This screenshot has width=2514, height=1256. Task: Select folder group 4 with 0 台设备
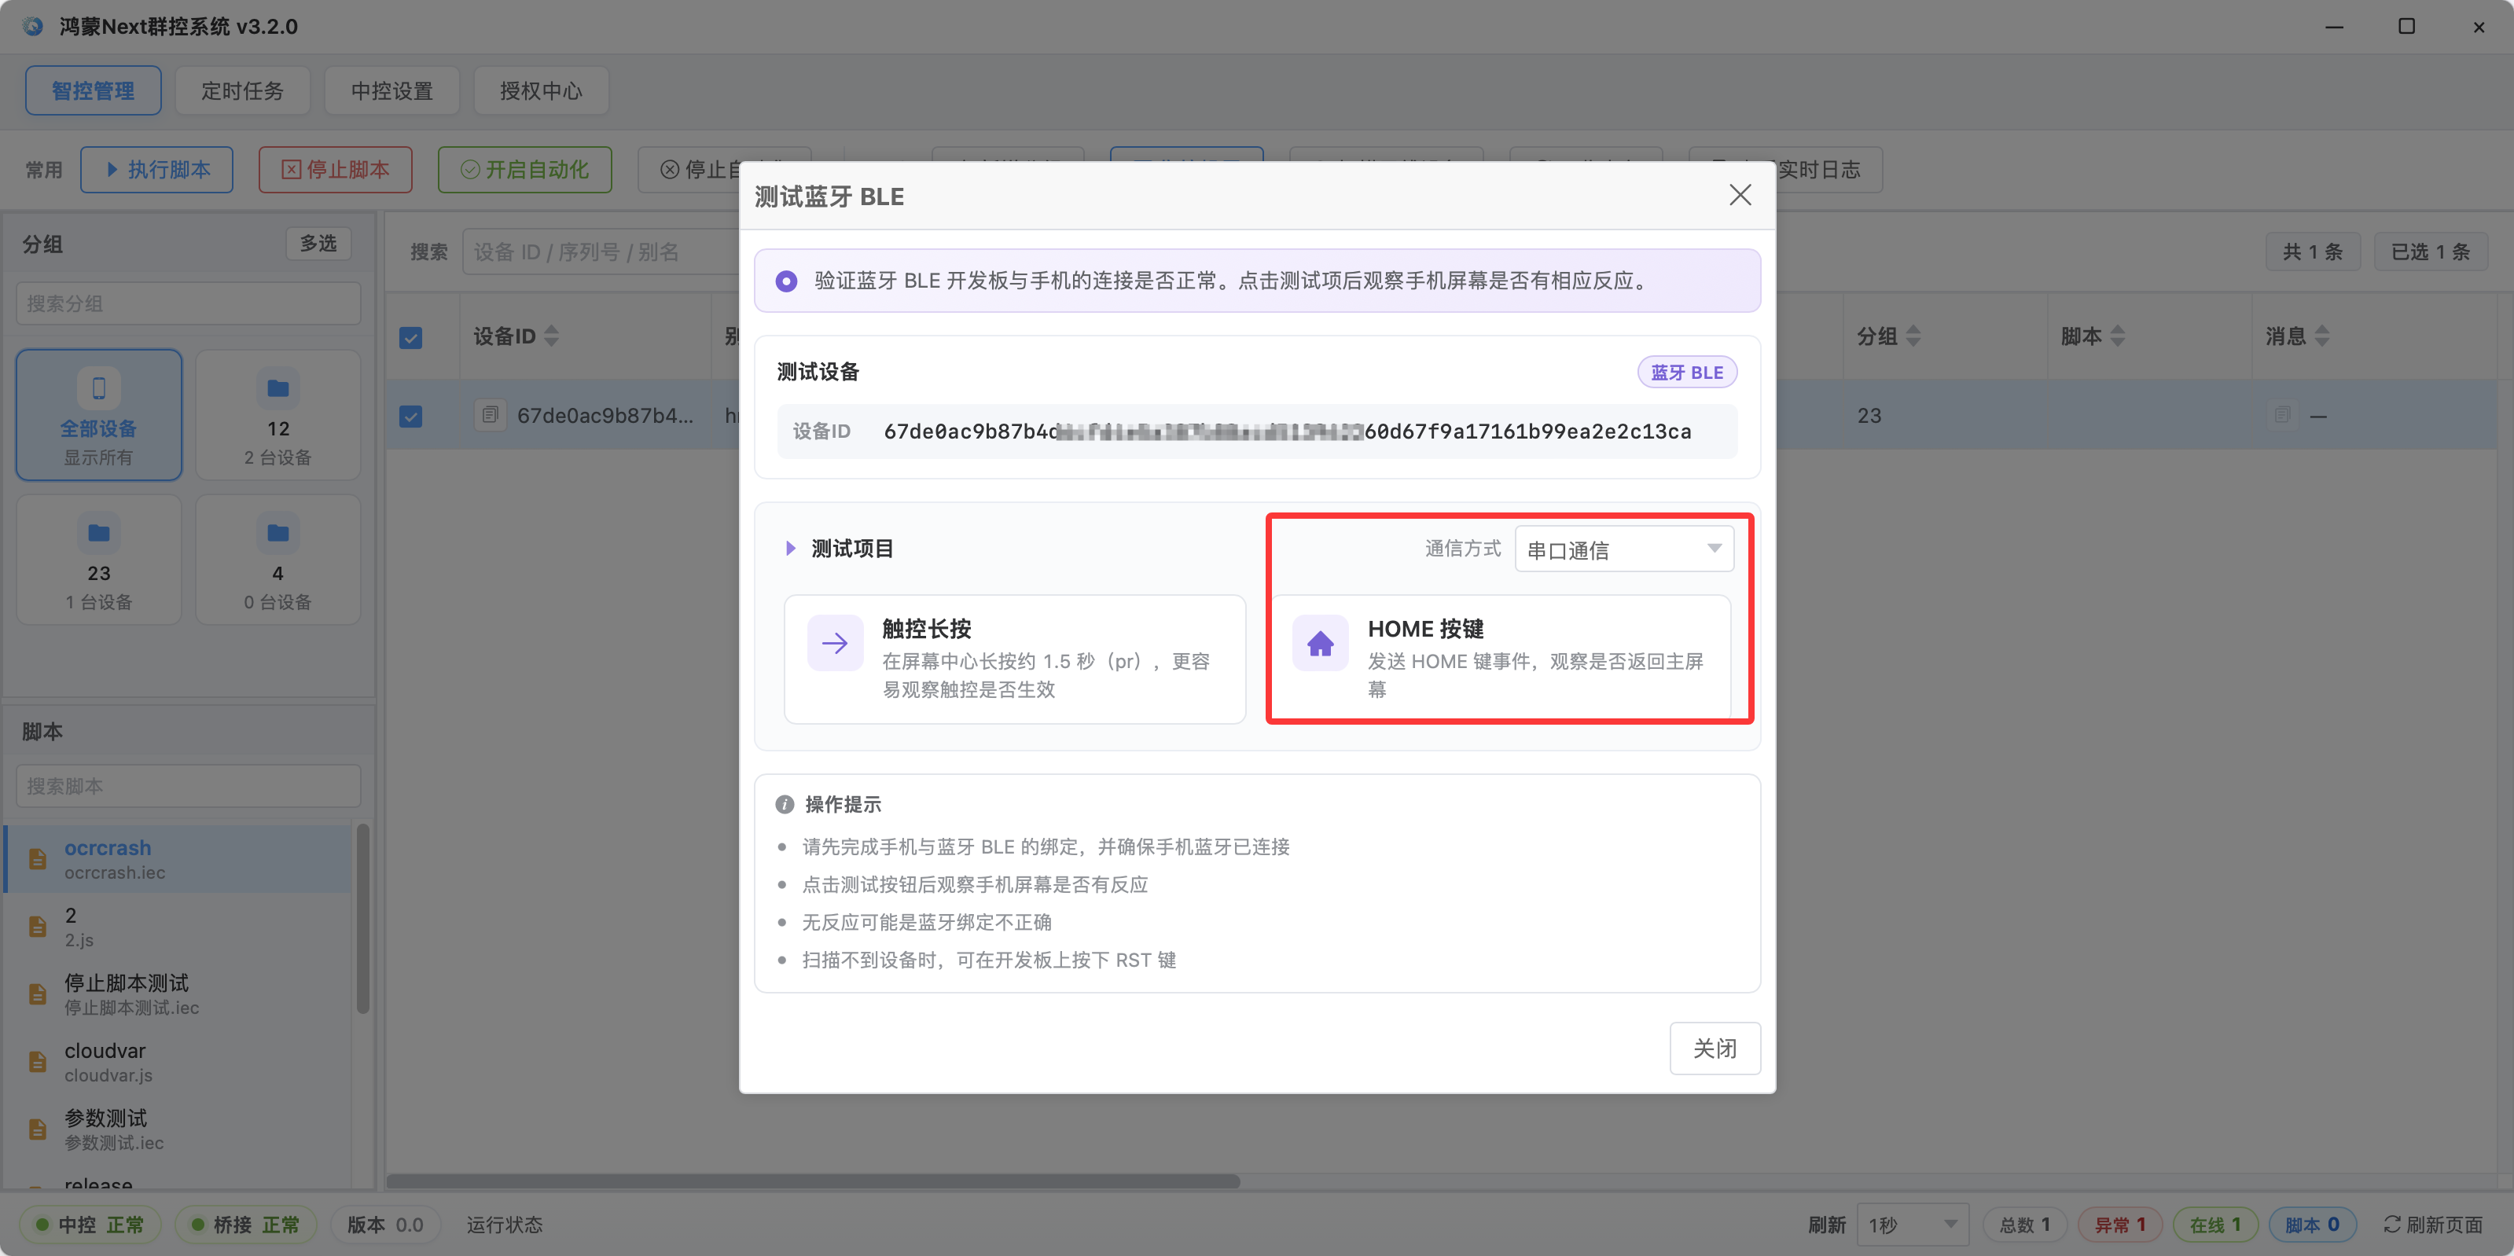pos(278,559)
